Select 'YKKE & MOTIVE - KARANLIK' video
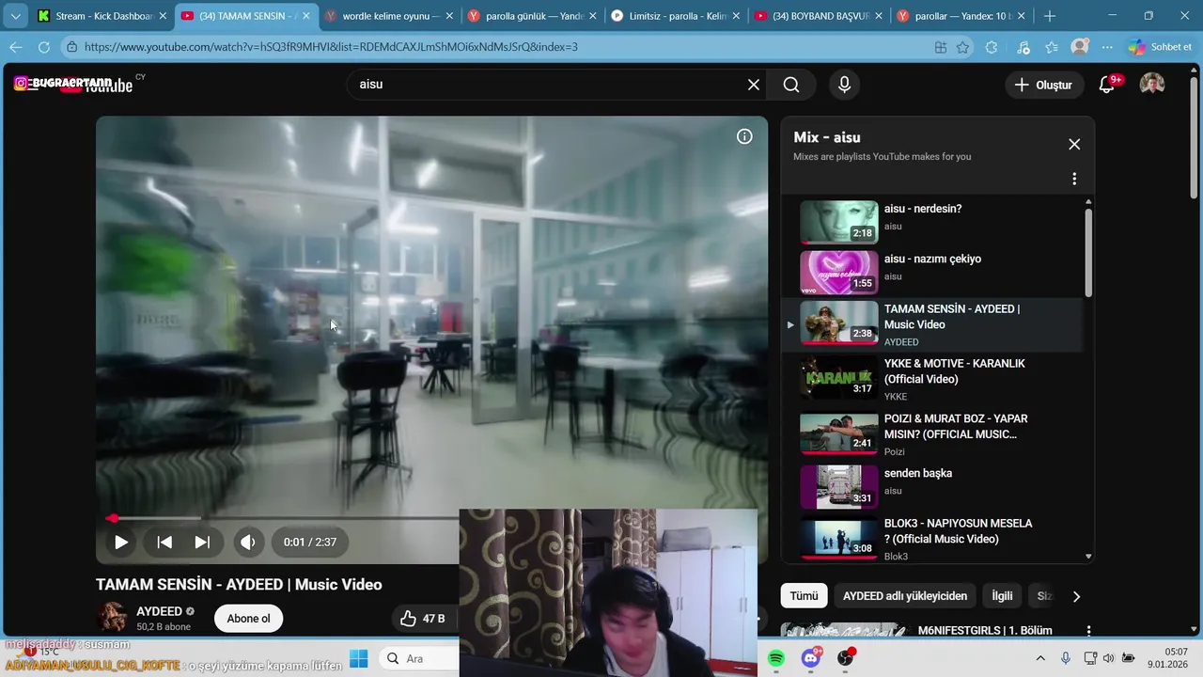 point(933,379)
